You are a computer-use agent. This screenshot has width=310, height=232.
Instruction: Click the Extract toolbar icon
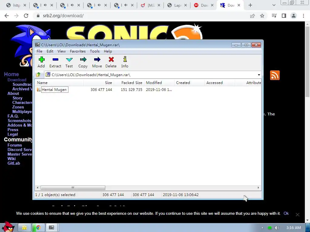55,62
